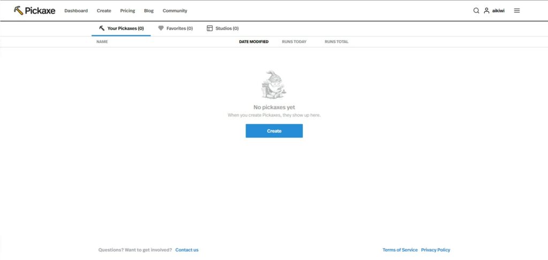
Task: Click the gnome illustration above No pickaxes yet
Action: click(274, 84)
